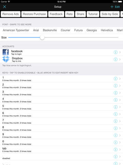Tap info icon for key 9
The height and width of the screenshot is (165, 123).
point(115,135)
